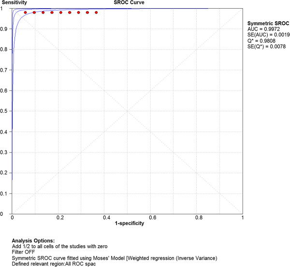Select the 'Sensitivity' axis title

14,2
